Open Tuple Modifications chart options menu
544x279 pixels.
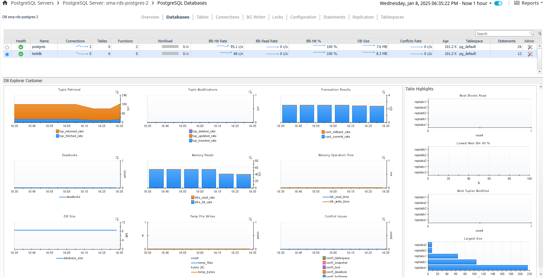250,92
